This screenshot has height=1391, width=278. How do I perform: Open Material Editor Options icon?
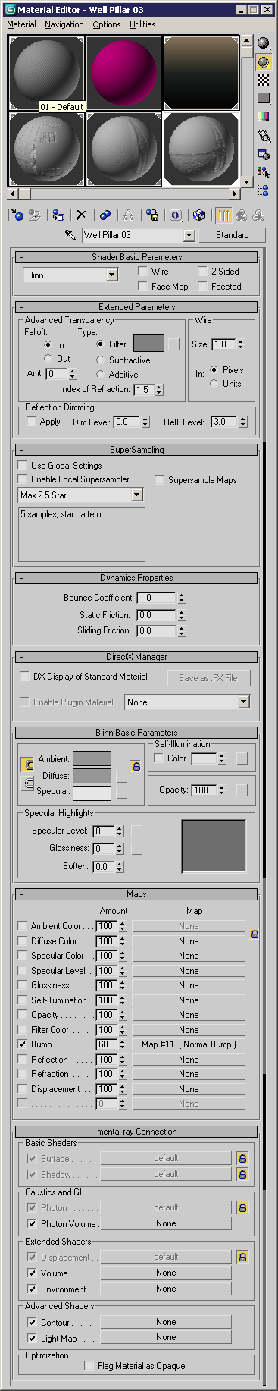pyautogui.click(x=264, y=155)
